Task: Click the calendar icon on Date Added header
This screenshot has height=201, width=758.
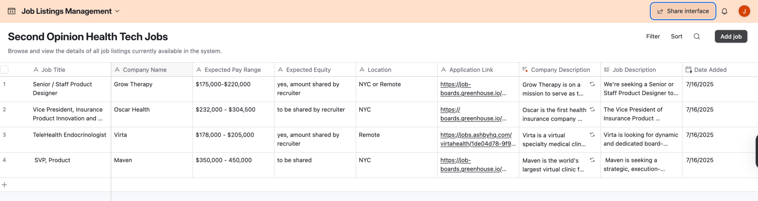Action: pyautogui.click(x=689, y=70)
